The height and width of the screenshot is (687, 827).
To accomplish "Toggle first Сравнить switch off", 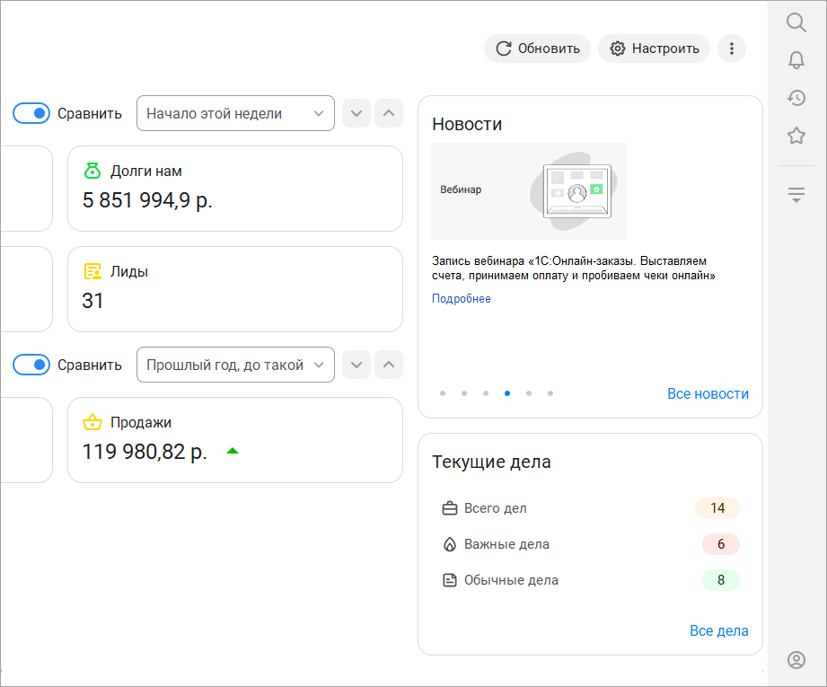I will 31,113.
